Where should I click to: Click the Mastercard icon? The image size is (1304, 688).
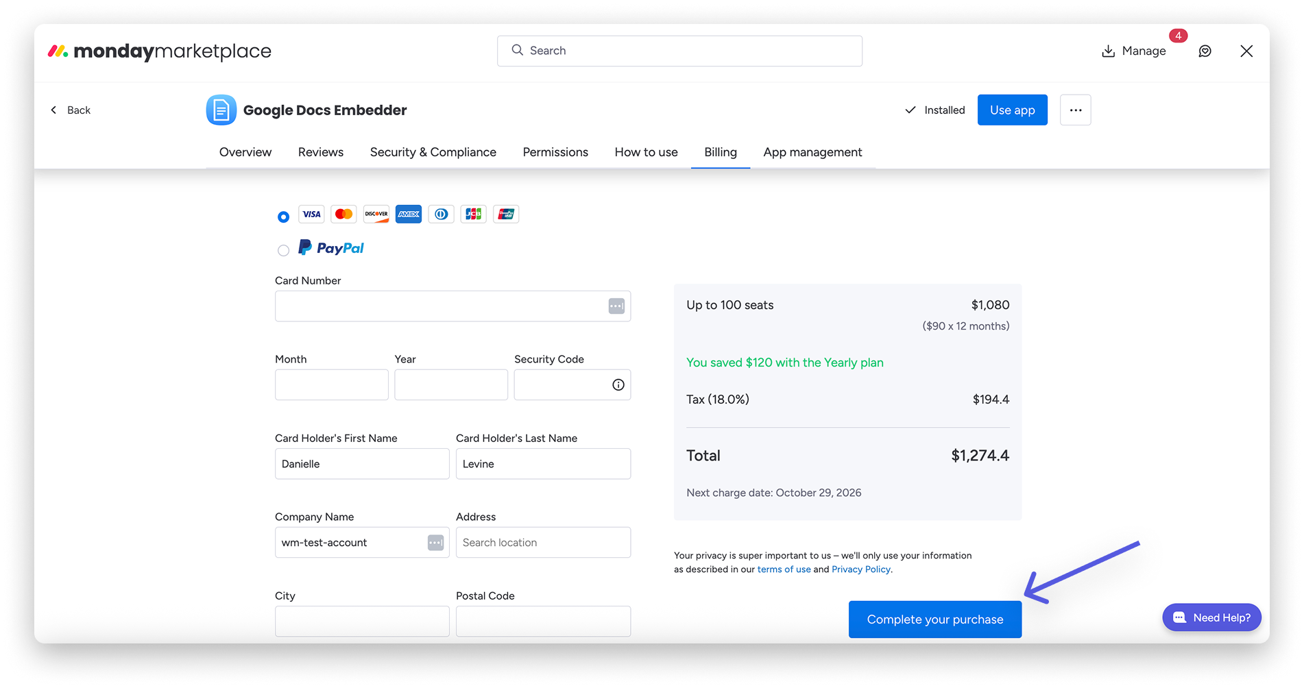point(343,214)
